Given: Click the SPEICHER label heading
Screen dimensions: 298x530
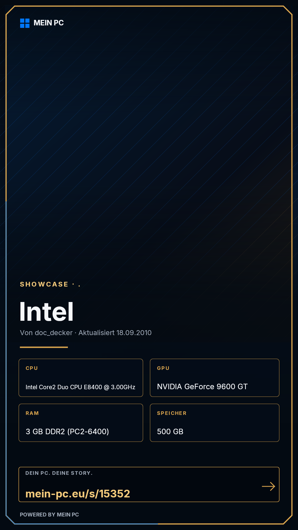Looking at the screenshot, I should pyautogui.click(x=172, y=413).
